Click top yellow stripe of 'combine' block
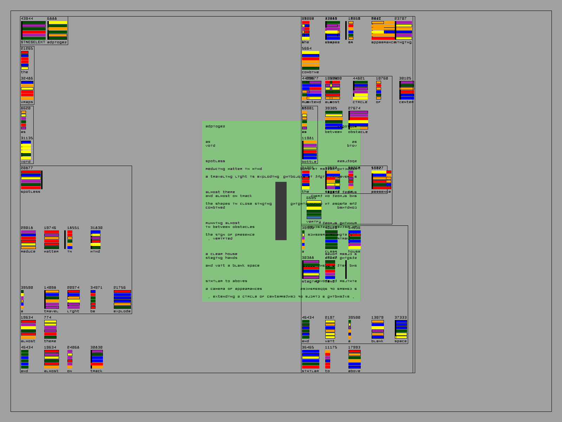This screenshot has height=422, width=562. pos(311,53)
